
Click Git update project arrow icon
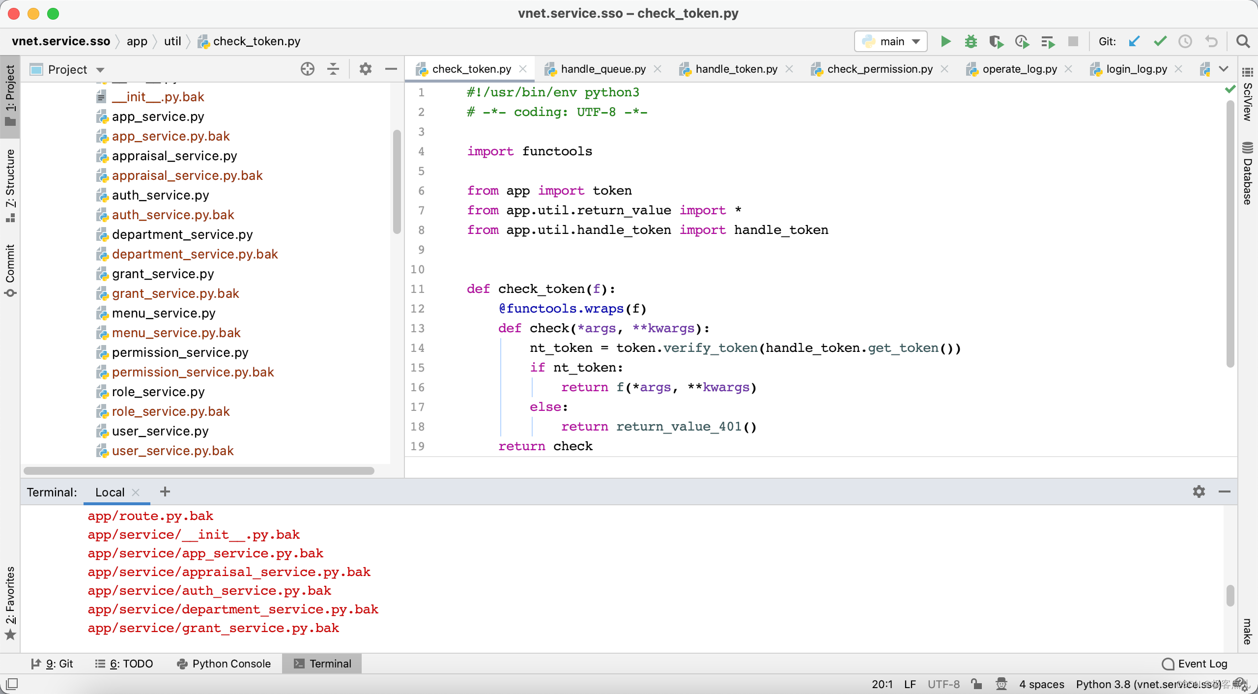point(1134,41)
